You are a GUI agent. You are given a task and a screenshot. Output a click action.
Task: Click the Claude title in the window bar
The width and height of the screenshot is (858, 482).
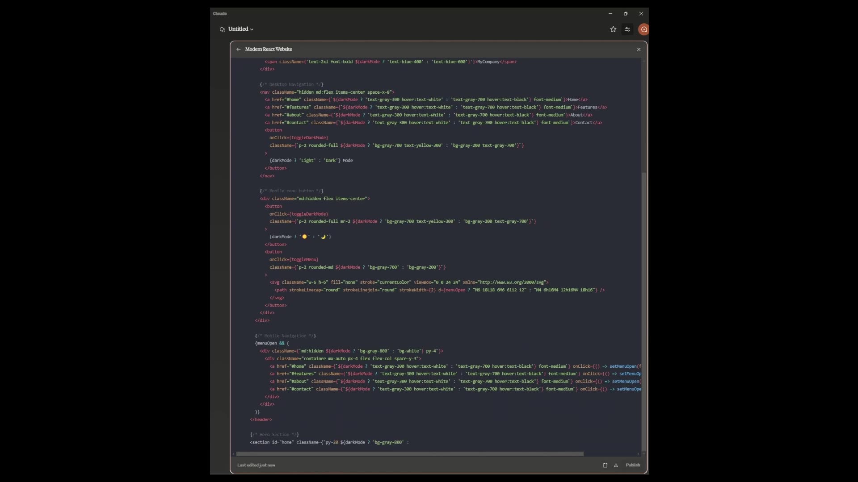(x=219, y=13)
